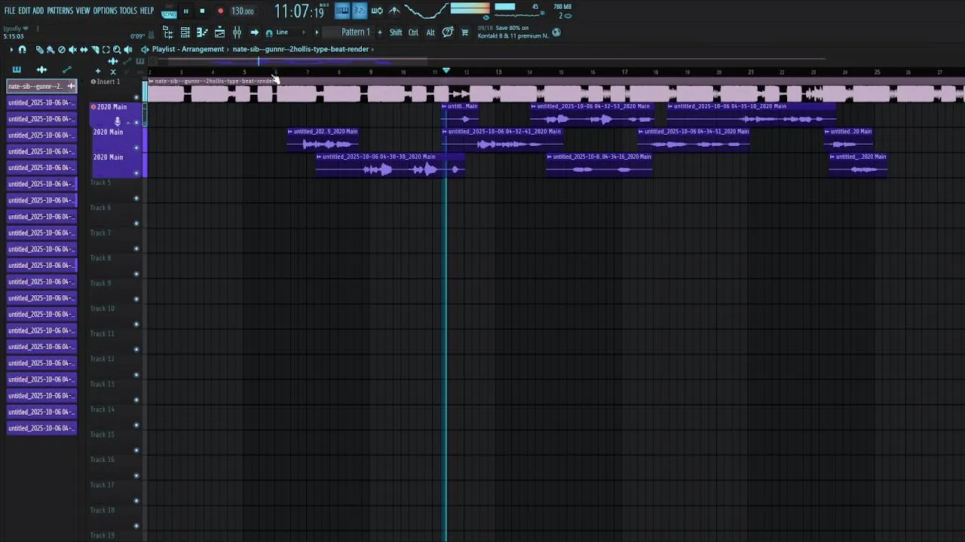Screen dimensions: 965x542
Task: Click the microphone arm icon on 2020 Main track
Action: 117,120
